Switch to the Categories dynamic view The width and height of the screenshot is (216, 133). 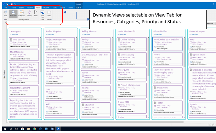pos(22,13)
